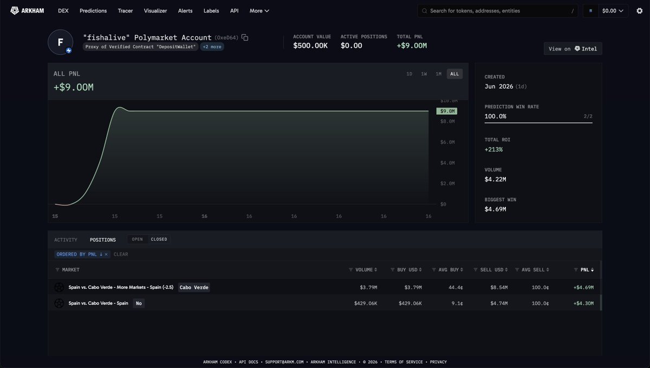650x368 pixels.
Task: Copy the account address with copy icon
Action: 245,37
